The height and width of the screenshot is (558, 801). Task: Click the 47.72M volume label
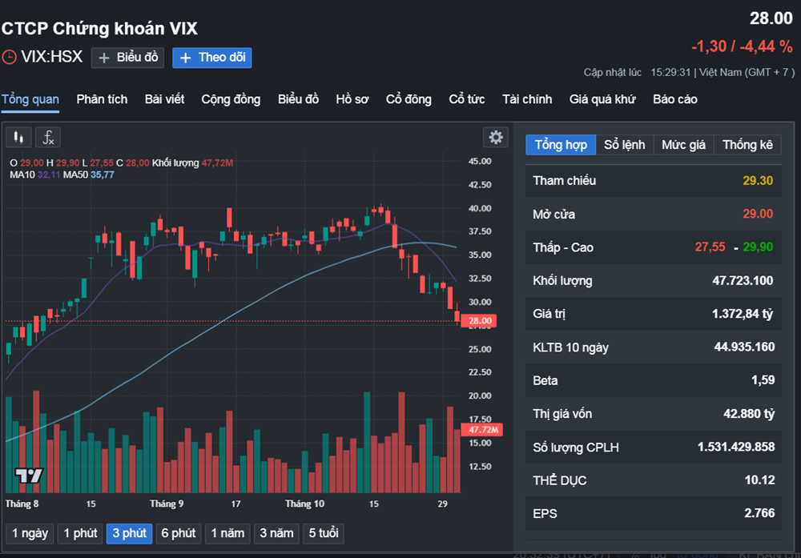coord(484,430)
